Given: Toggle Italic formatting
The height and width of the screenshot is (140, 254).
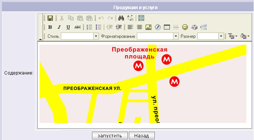Looking at the screenshot, I should (59, 27).
